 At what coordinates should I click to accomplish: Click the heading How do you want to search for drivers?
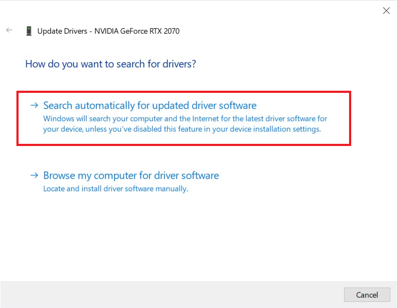click(111, 64)
